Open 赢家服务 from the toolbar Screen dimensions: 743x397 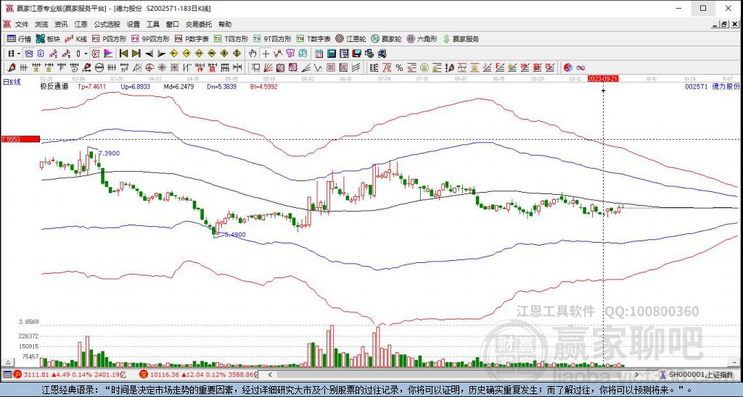point(461,39)
